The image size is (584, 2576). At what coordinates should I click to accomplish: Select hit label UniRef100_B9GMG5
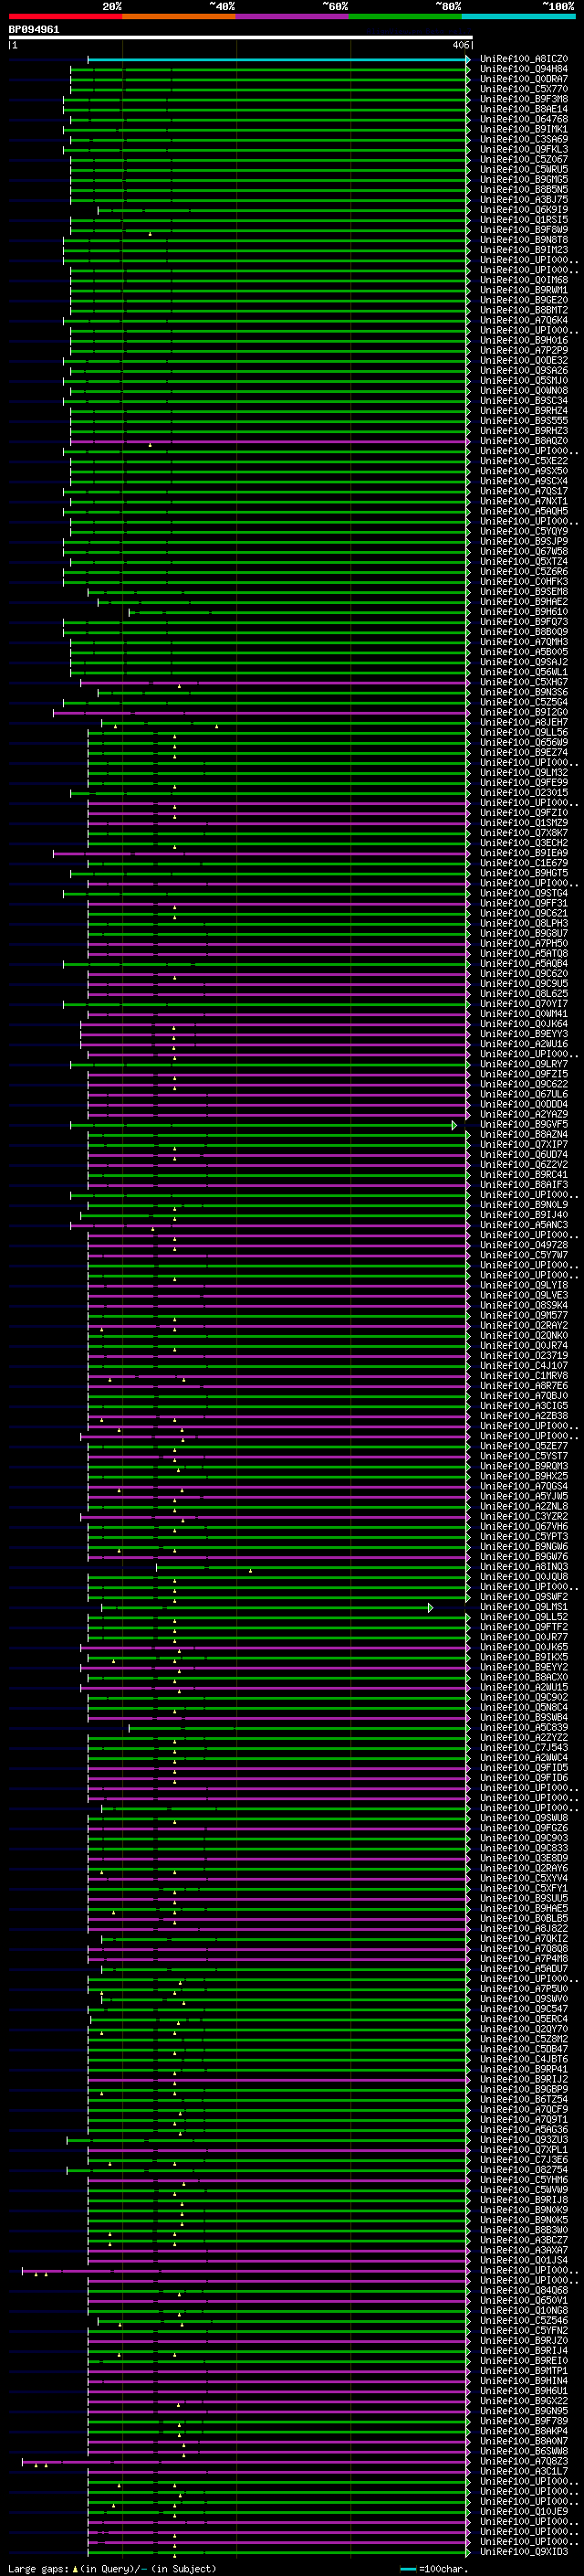[524, 179]
